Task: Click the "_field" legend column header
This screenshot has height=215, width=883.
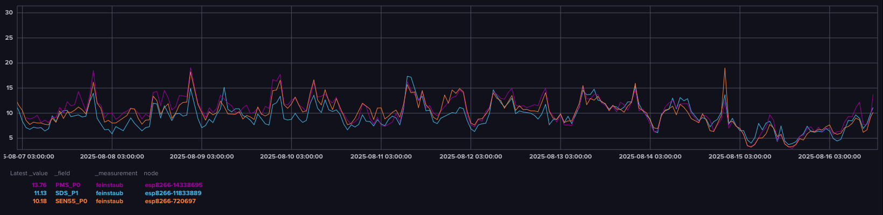Action: [x=62, y=173]
